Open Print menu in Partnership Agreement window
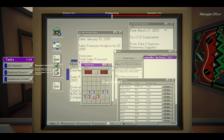Screen dimensions: 224x140 tap(133, 27)
